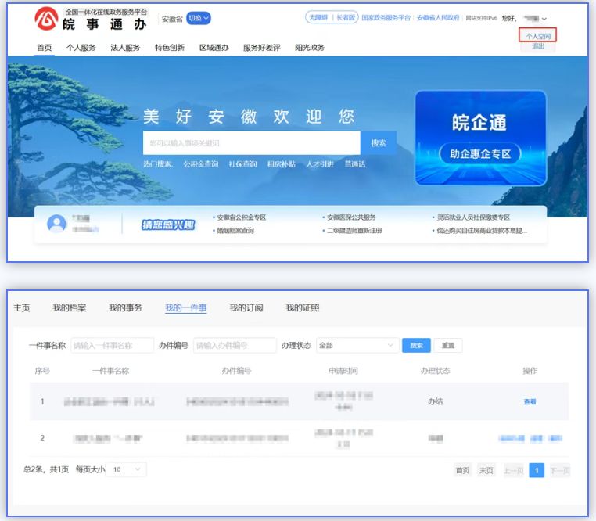596x521 pixels.
Task: Open 区域通办 navigation menu
Action: (x=214, y=48)
